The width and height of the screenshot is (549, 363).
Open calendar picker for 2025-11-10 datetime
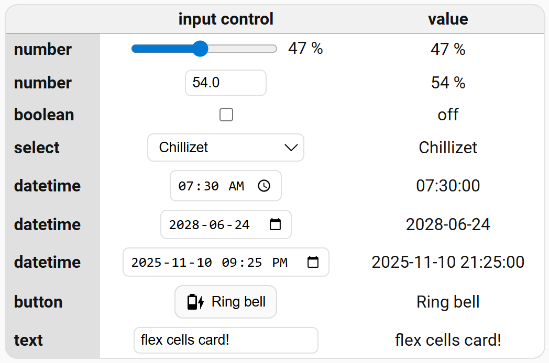tap(313, 262)
